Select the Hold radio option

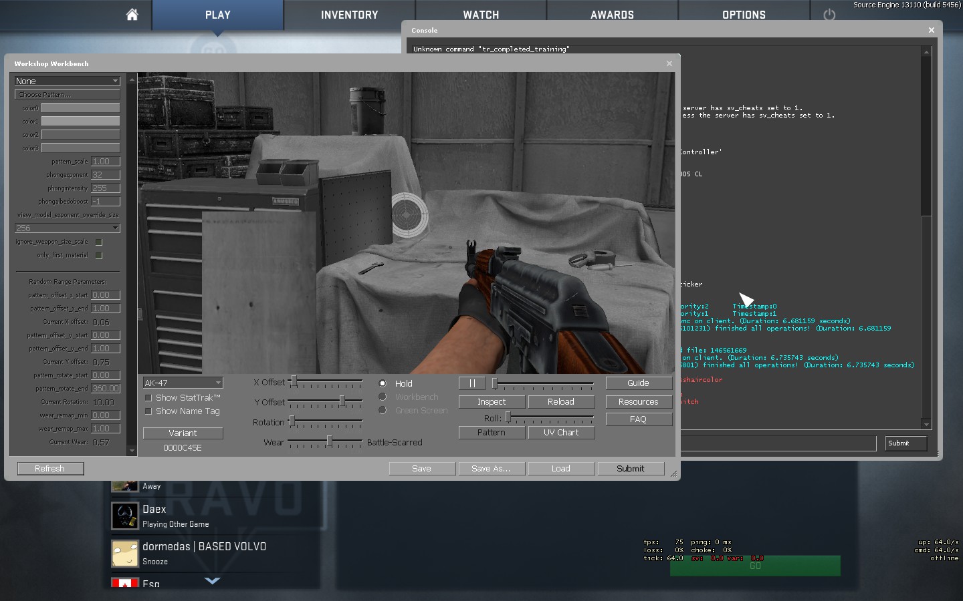(383, 383)
